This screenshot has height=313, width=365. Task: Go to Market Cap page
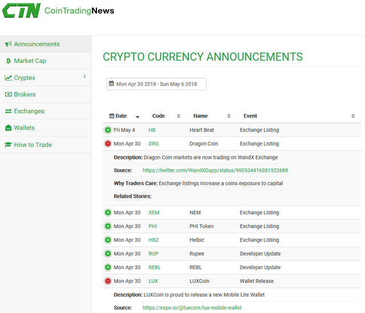[46, 61]
